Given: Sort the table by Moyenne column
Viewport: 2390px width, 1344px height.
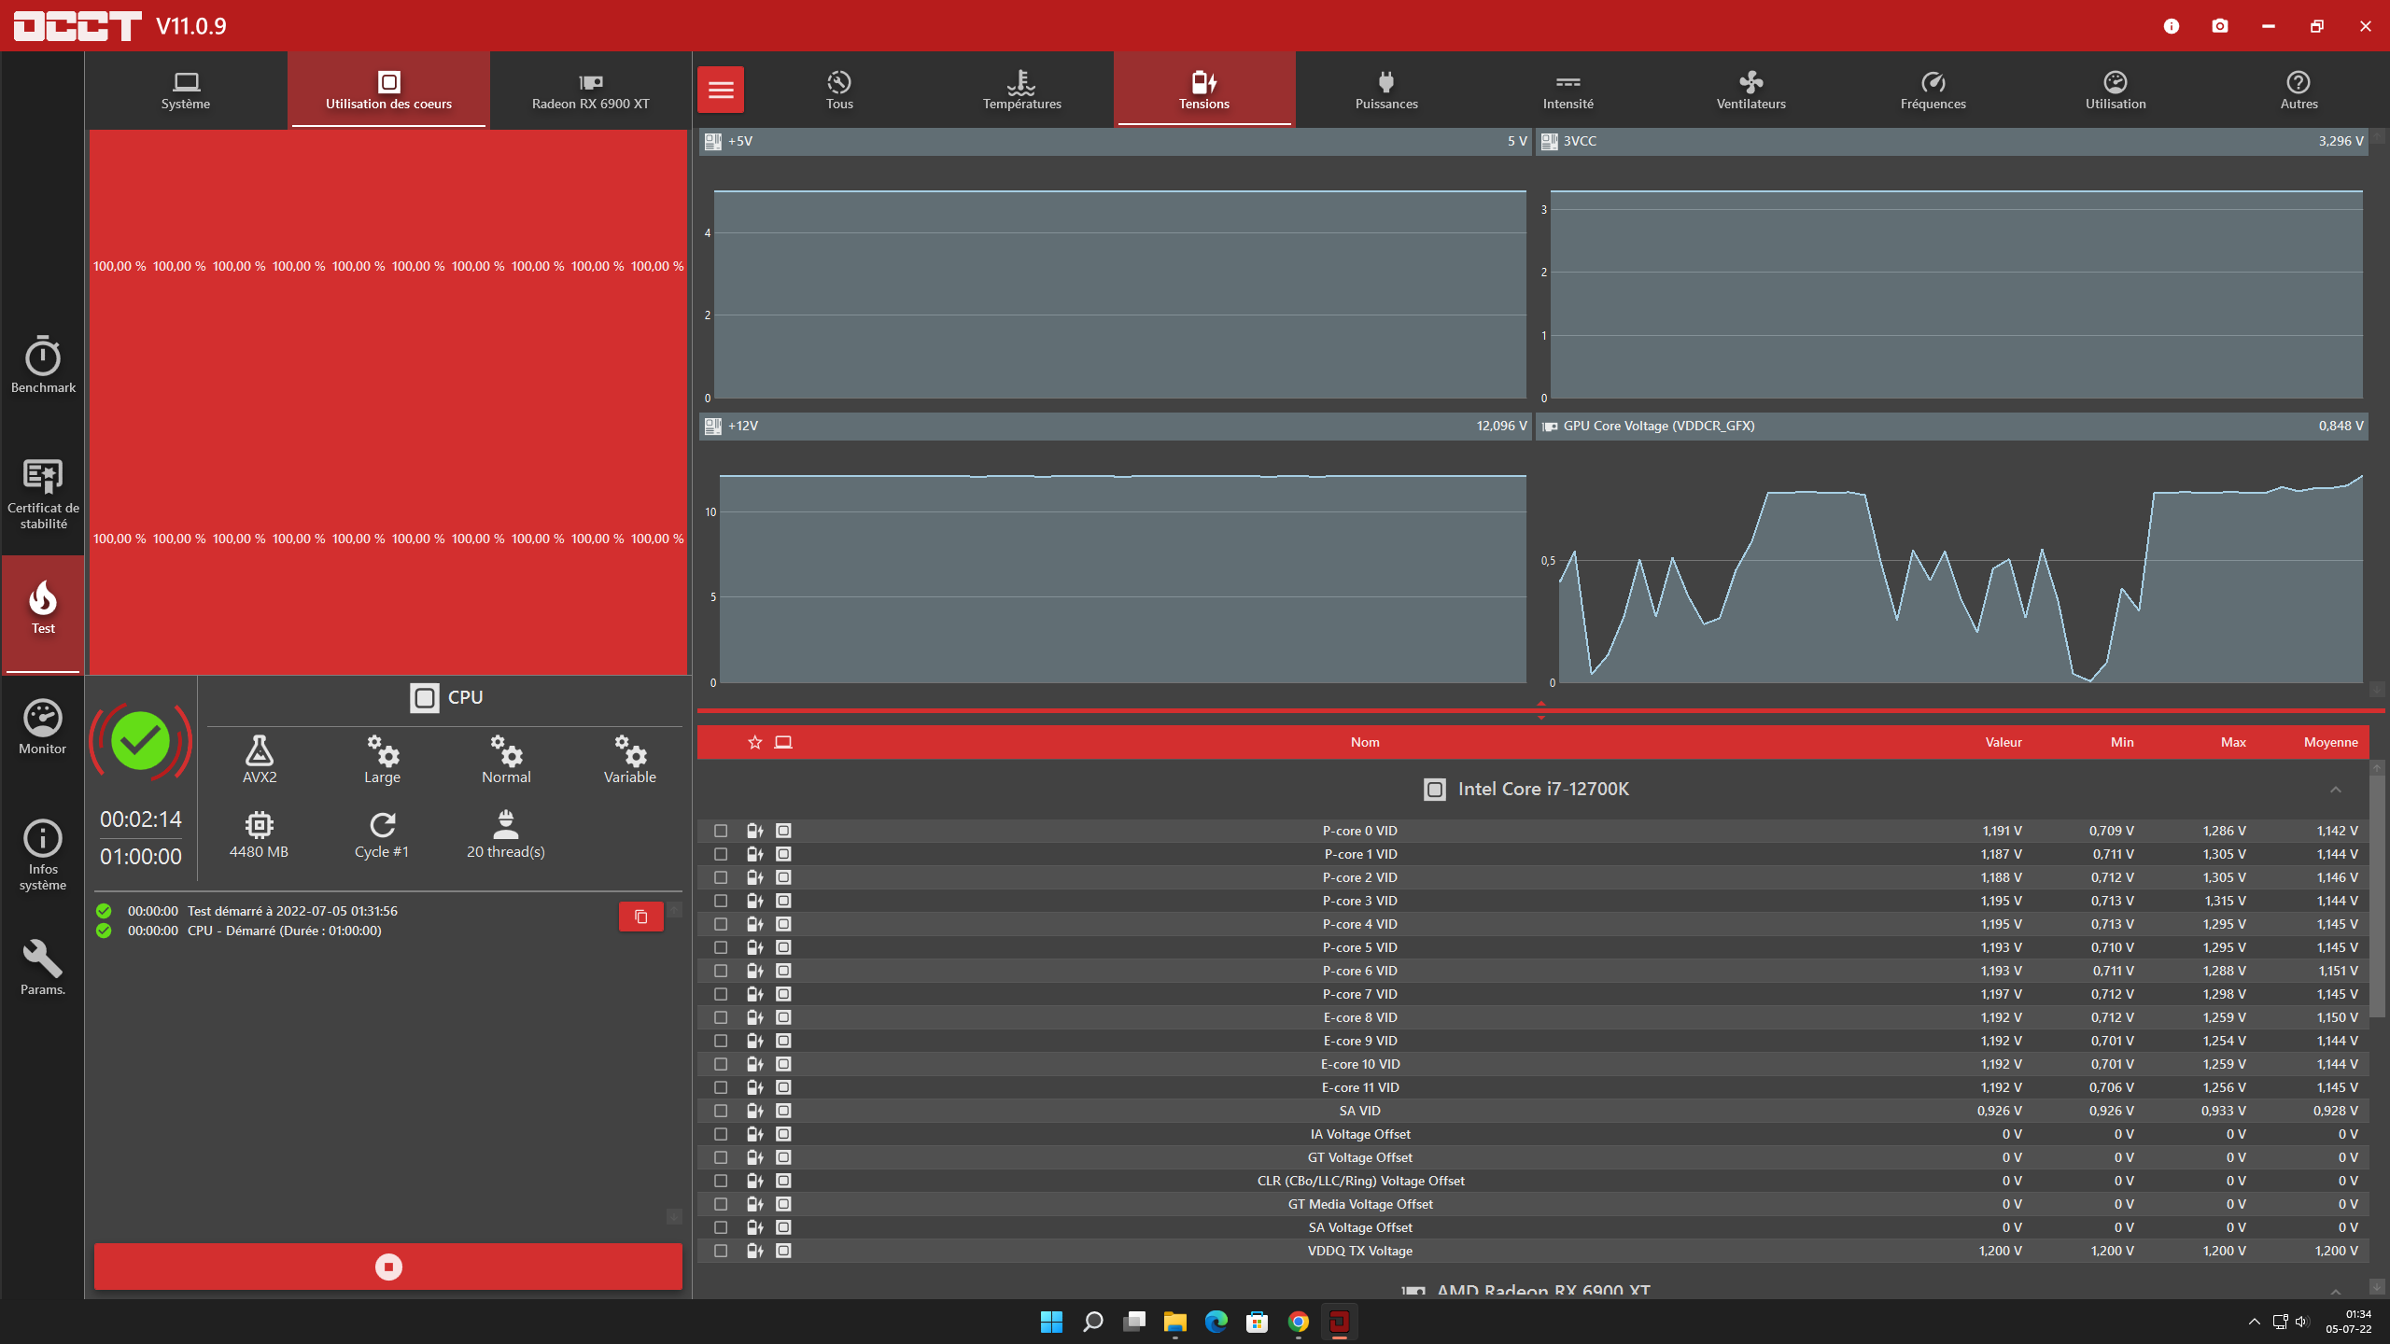Looking at the screenshot, I should point(2330,742).
